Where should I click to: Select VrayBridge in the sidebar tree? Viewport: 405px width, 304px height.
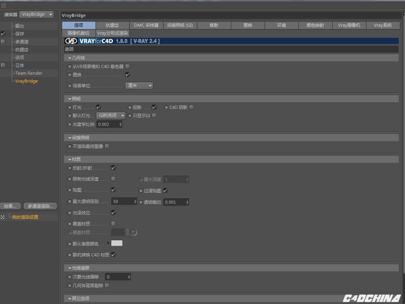[x=26, y=81]
